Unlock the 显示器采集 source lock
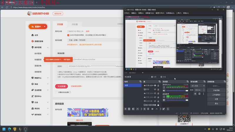 pos(158,105)
